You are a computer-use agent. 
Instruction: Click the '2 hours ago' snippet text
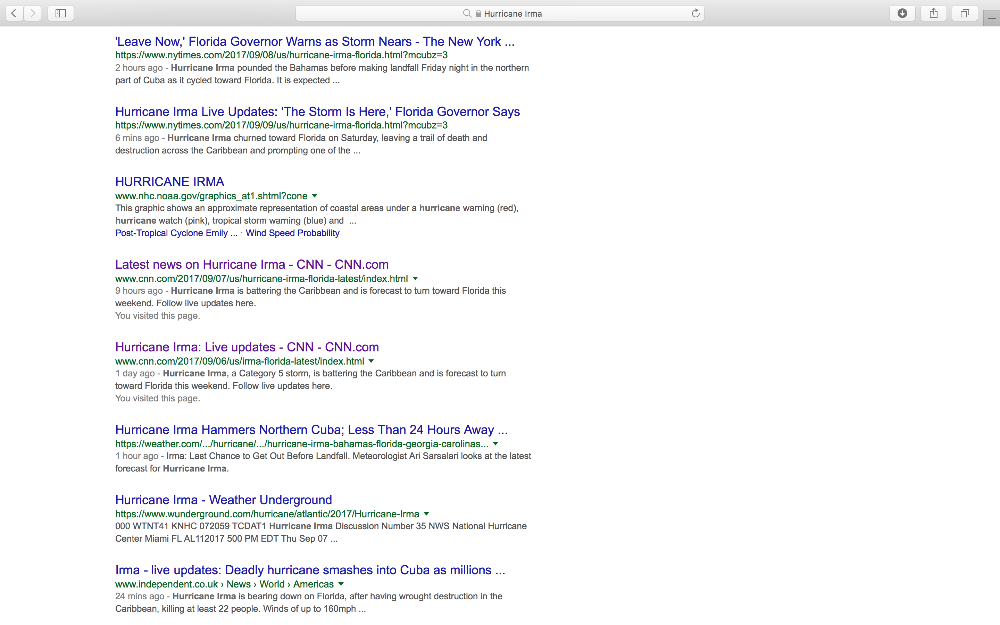tap(139, 68)
